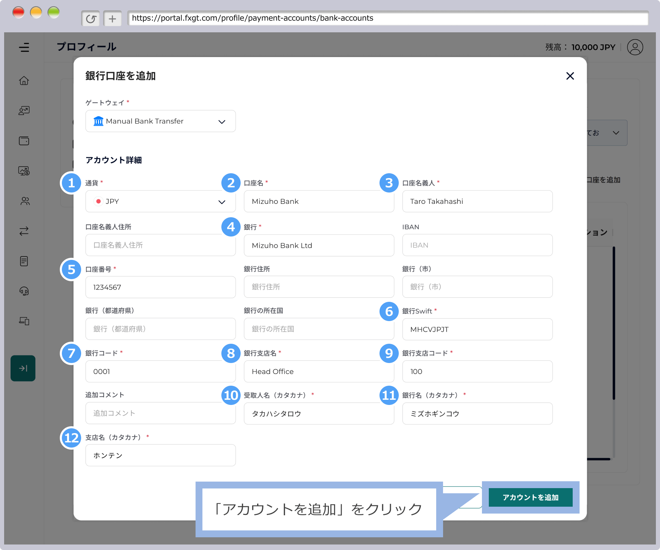Open the transfer arrows icon in sidebar
This screenshot has width=660, height=550.
click(24, 231)
